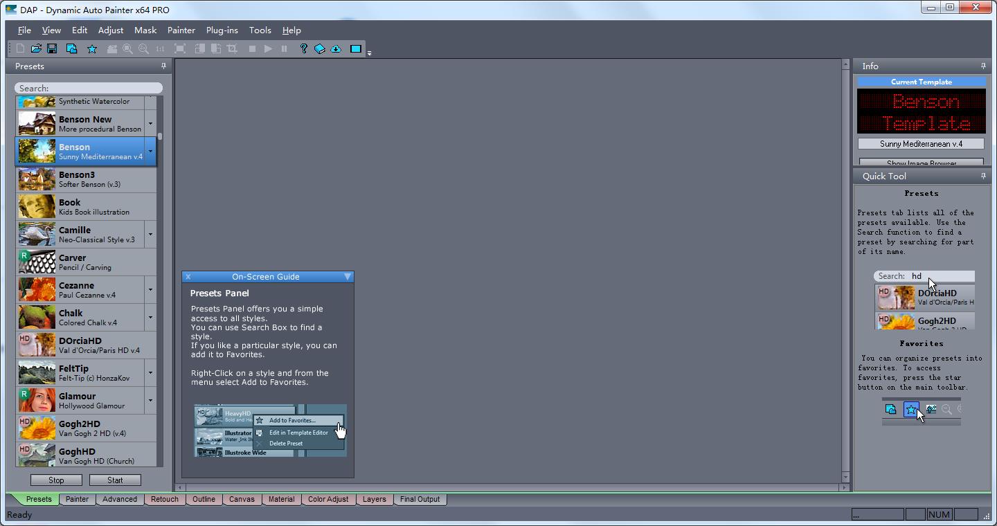Click the canvas horizontal scrollbar
Viewport: 997px width, 526px height.
(x=511, y=487)
